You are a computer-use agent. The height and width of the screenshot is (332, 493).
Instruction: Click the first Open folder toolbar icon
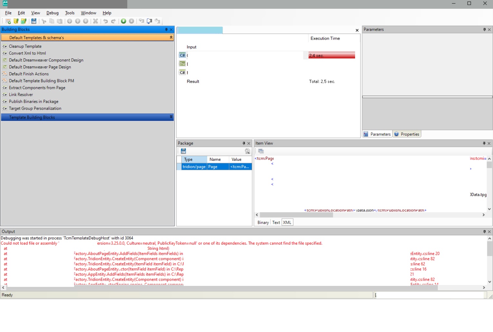pos(16,21)
